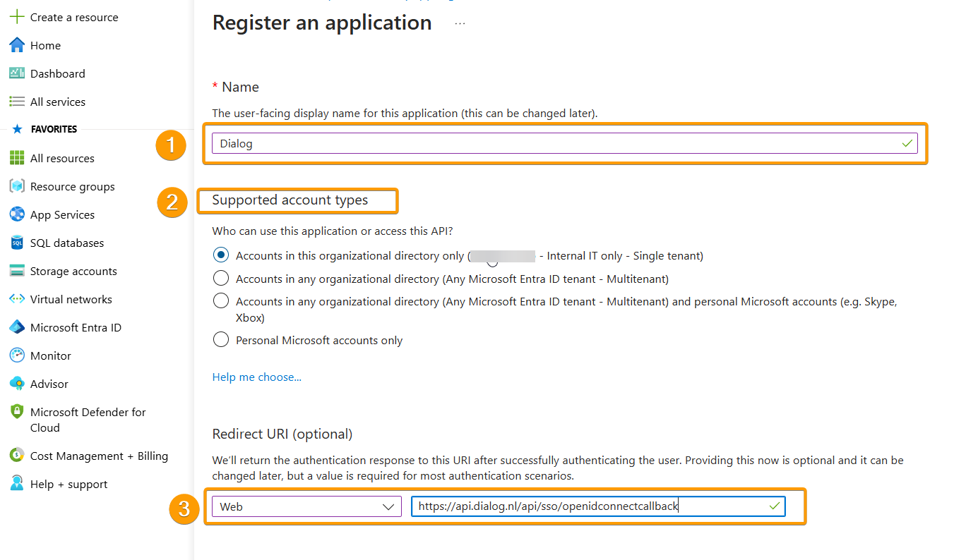Click the Monitor gauge icon
The image size is (978, 560).
pos(17,355)
